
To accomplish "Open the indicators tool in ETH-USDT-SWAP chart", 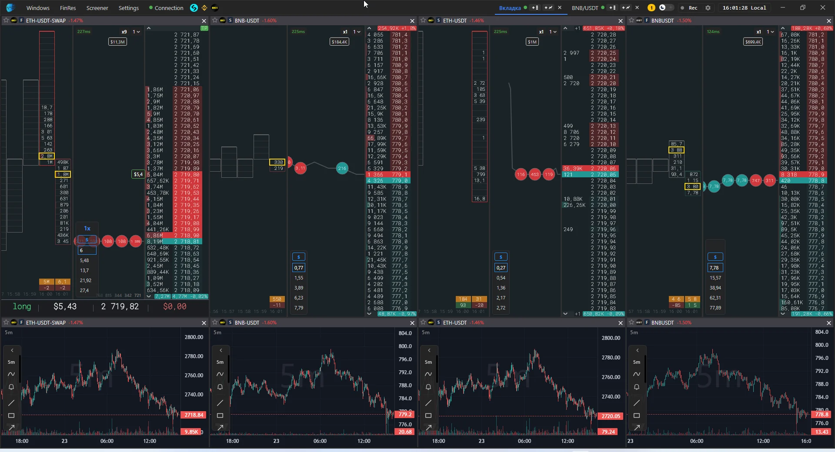I will click(x=11, y=374).
